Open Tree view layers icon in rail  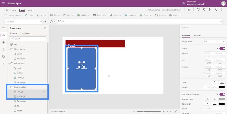4,35
